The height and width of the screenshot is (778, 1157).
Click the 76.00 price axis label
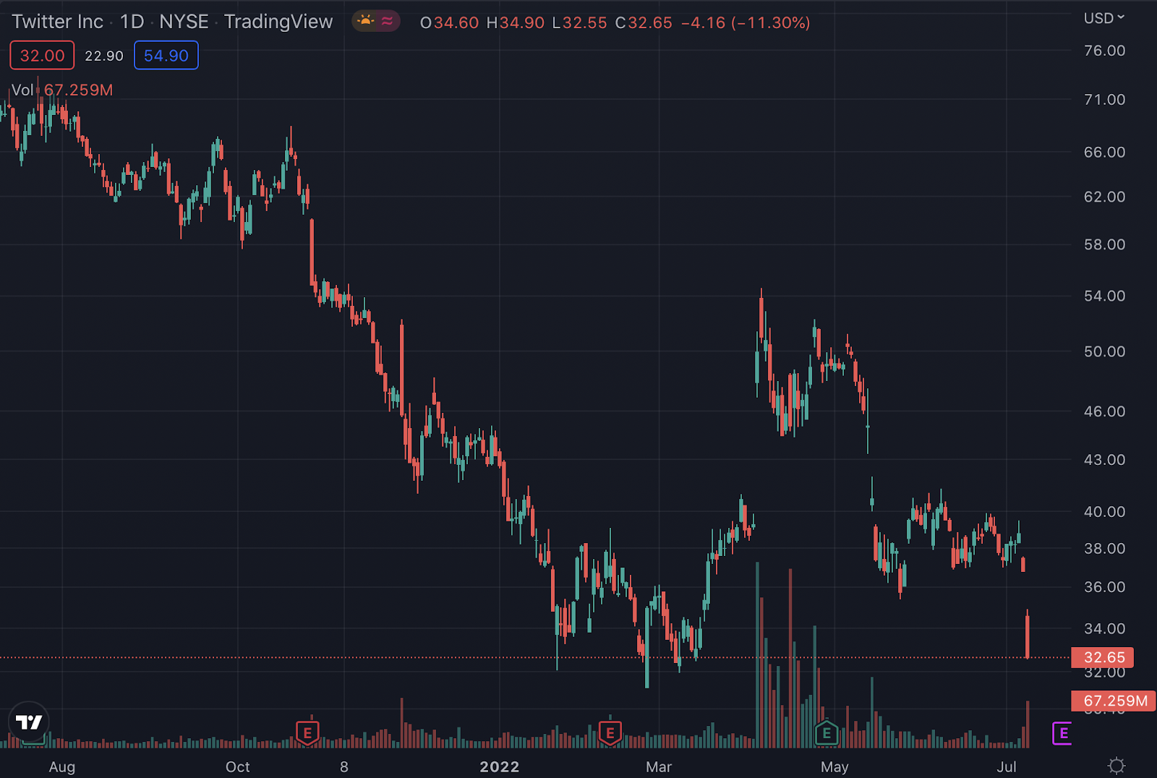pos(1104,51)
